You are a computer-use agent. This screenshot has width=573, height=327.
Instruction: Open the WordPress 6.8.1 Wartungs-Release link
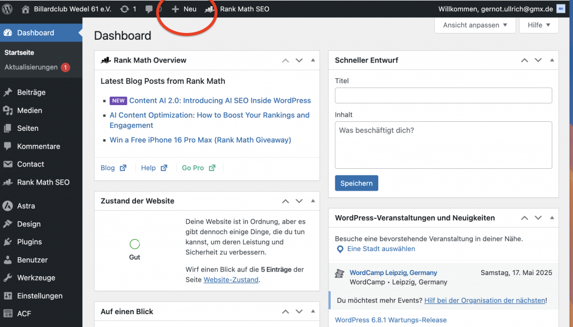[391, 320]
